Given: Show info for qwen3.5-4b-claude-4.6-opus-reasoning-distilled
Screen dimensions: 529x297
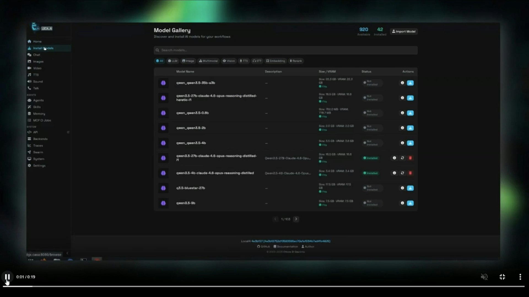Looking at the screenshot, I should click(394, 173).
